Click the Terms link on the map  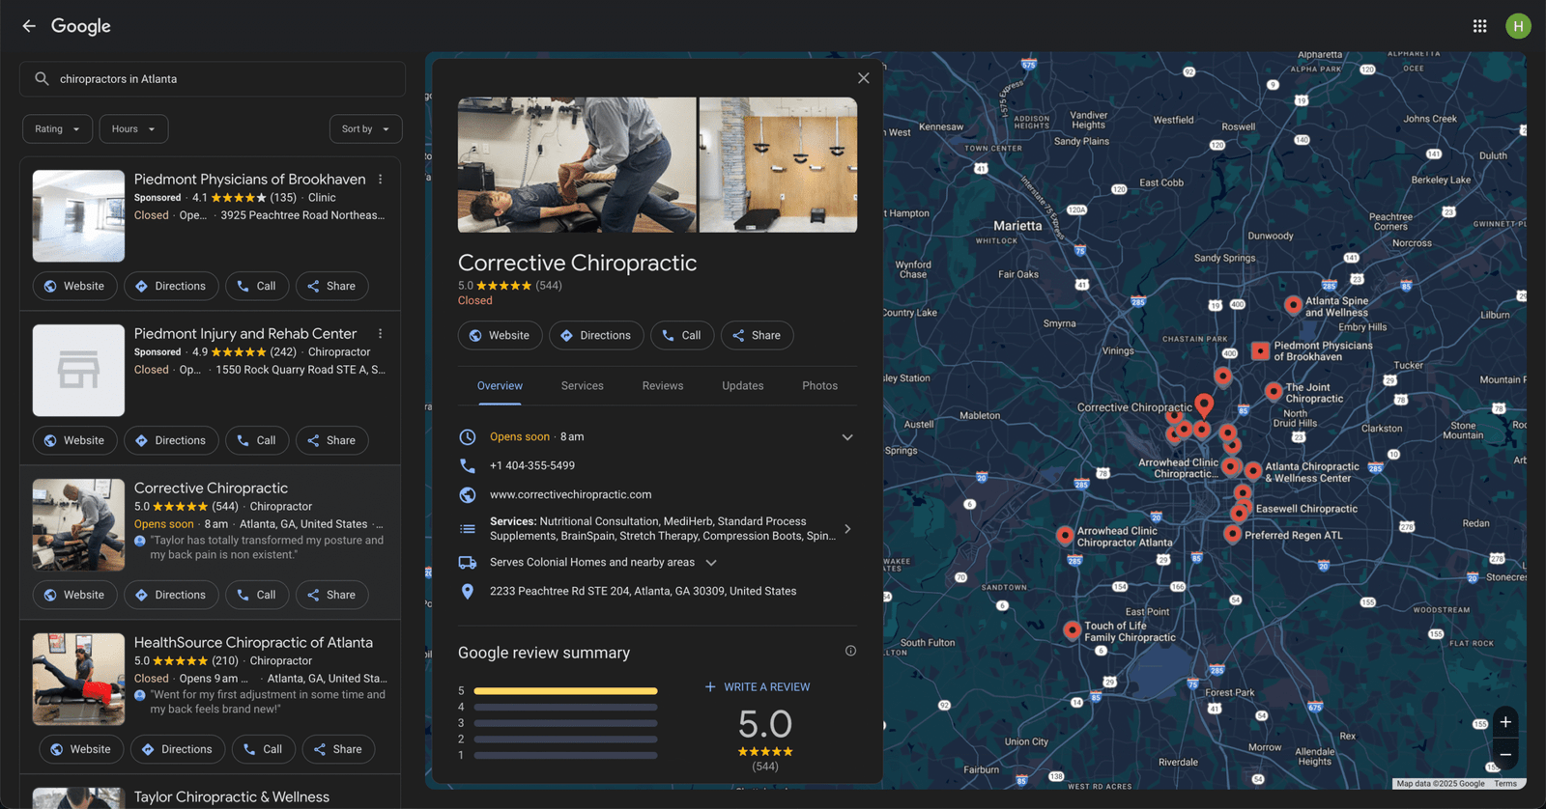[1505, 784]
